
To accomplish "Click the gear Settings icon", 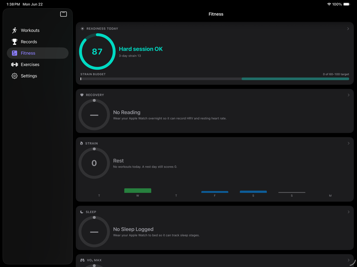I will click(15, 76).
